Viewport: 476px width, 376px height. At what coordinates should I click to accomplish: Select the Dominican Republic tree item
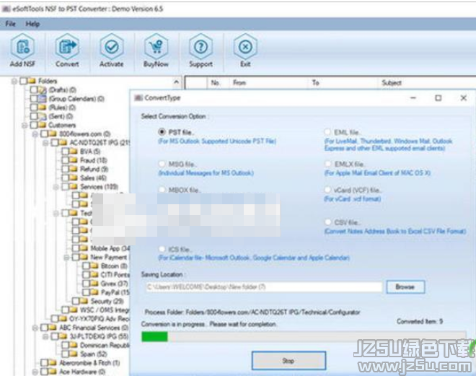(105, 345)
